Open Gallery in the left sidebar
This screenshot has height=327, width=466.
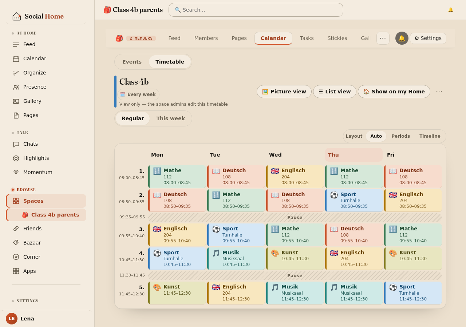pyautogui.click(x=46, y=101)
